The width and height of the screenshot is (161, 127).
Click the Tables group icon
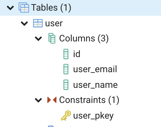point(24,8)
